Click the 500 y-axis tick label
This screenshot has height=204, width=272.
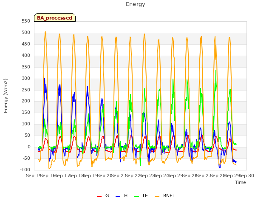26,32
